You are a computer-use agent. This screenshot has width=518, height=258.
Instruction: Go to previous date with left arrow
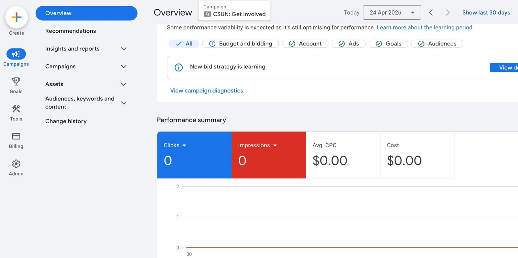431,13
